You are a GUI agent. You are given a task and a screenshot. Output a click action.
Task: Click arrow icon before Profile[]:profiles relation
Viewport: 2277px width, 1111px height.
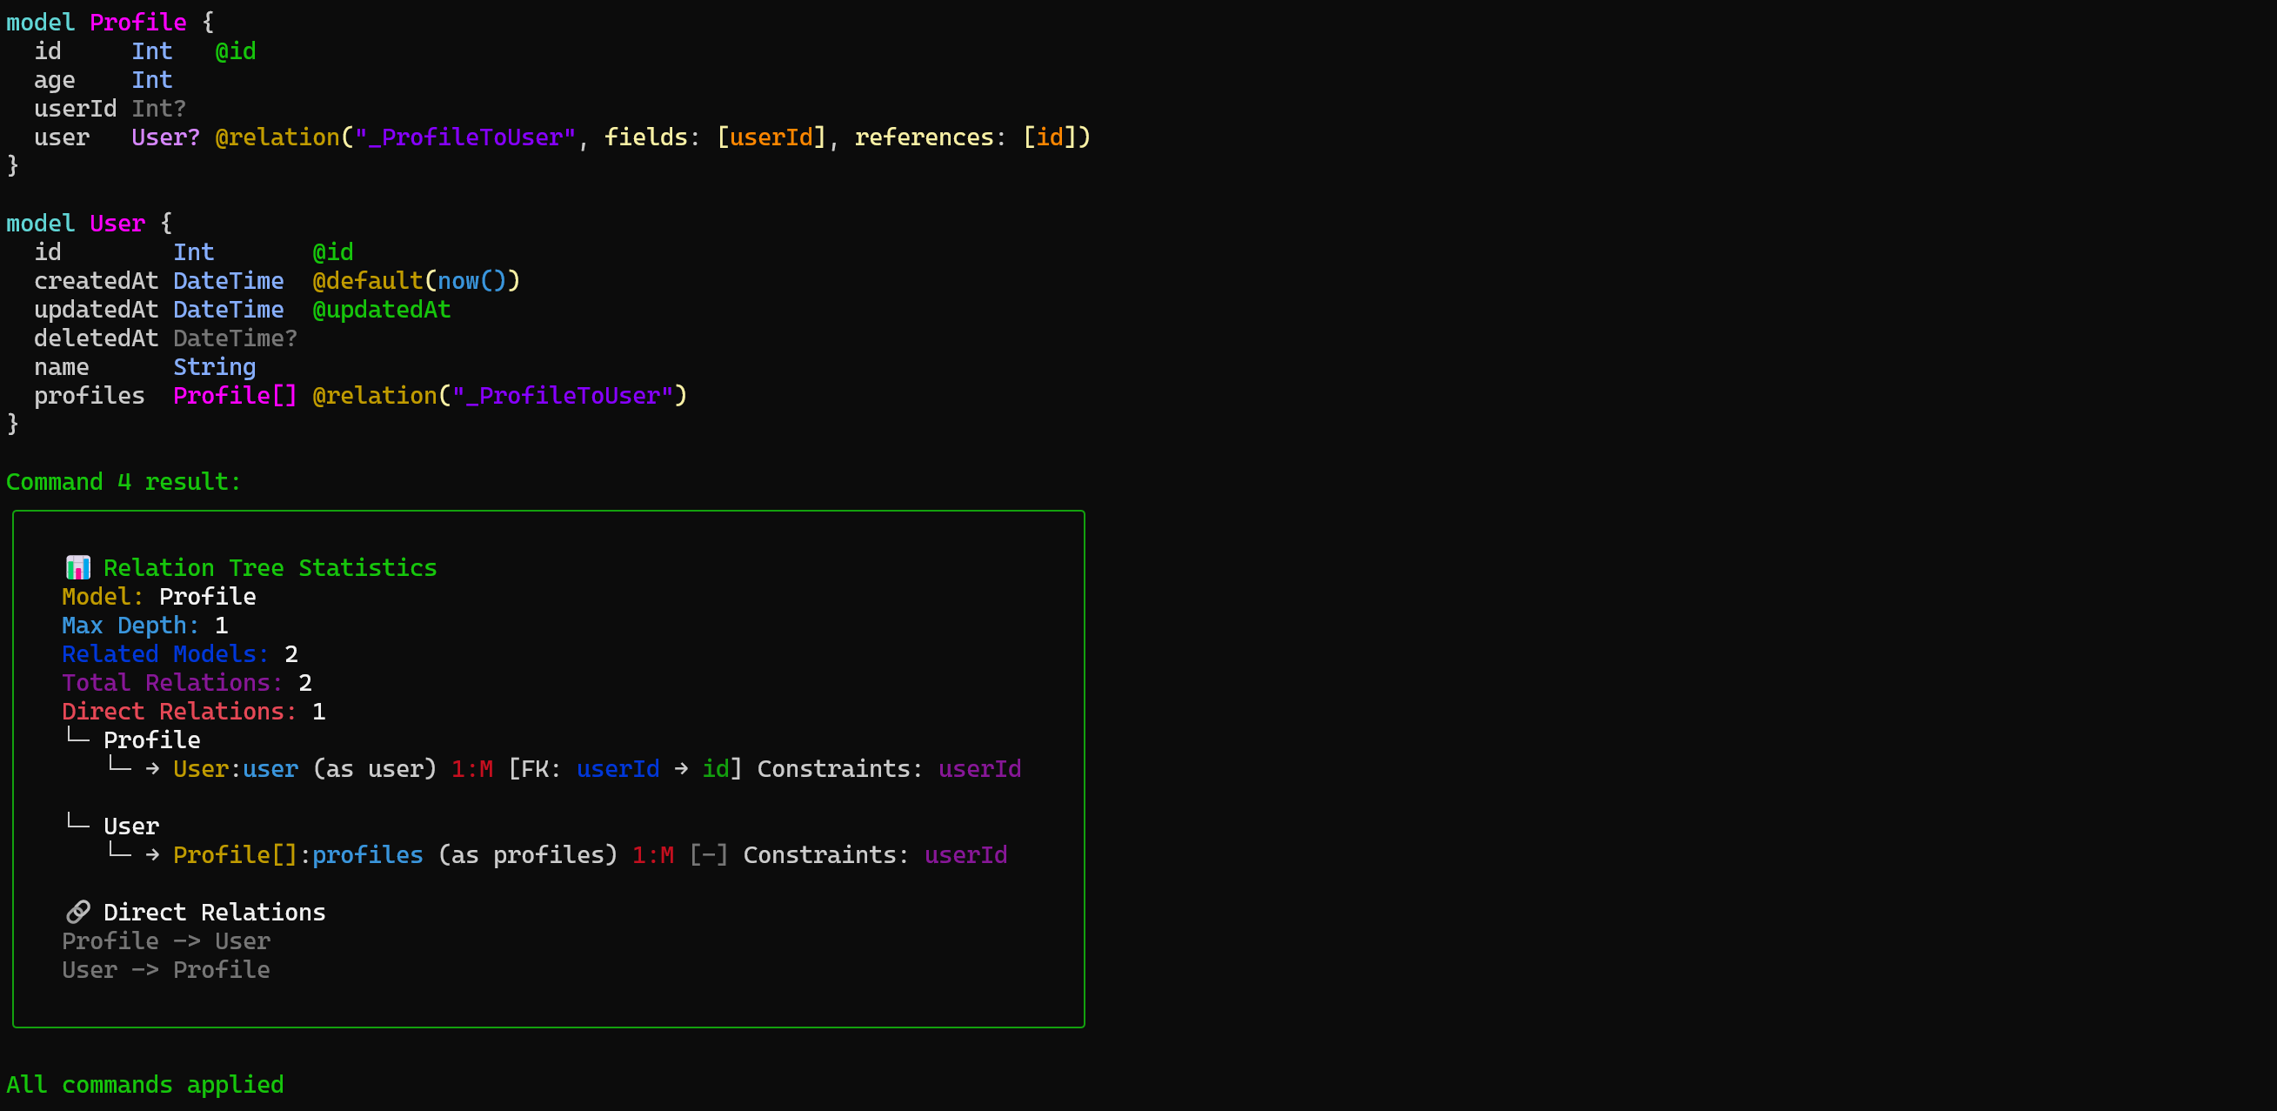152,854
